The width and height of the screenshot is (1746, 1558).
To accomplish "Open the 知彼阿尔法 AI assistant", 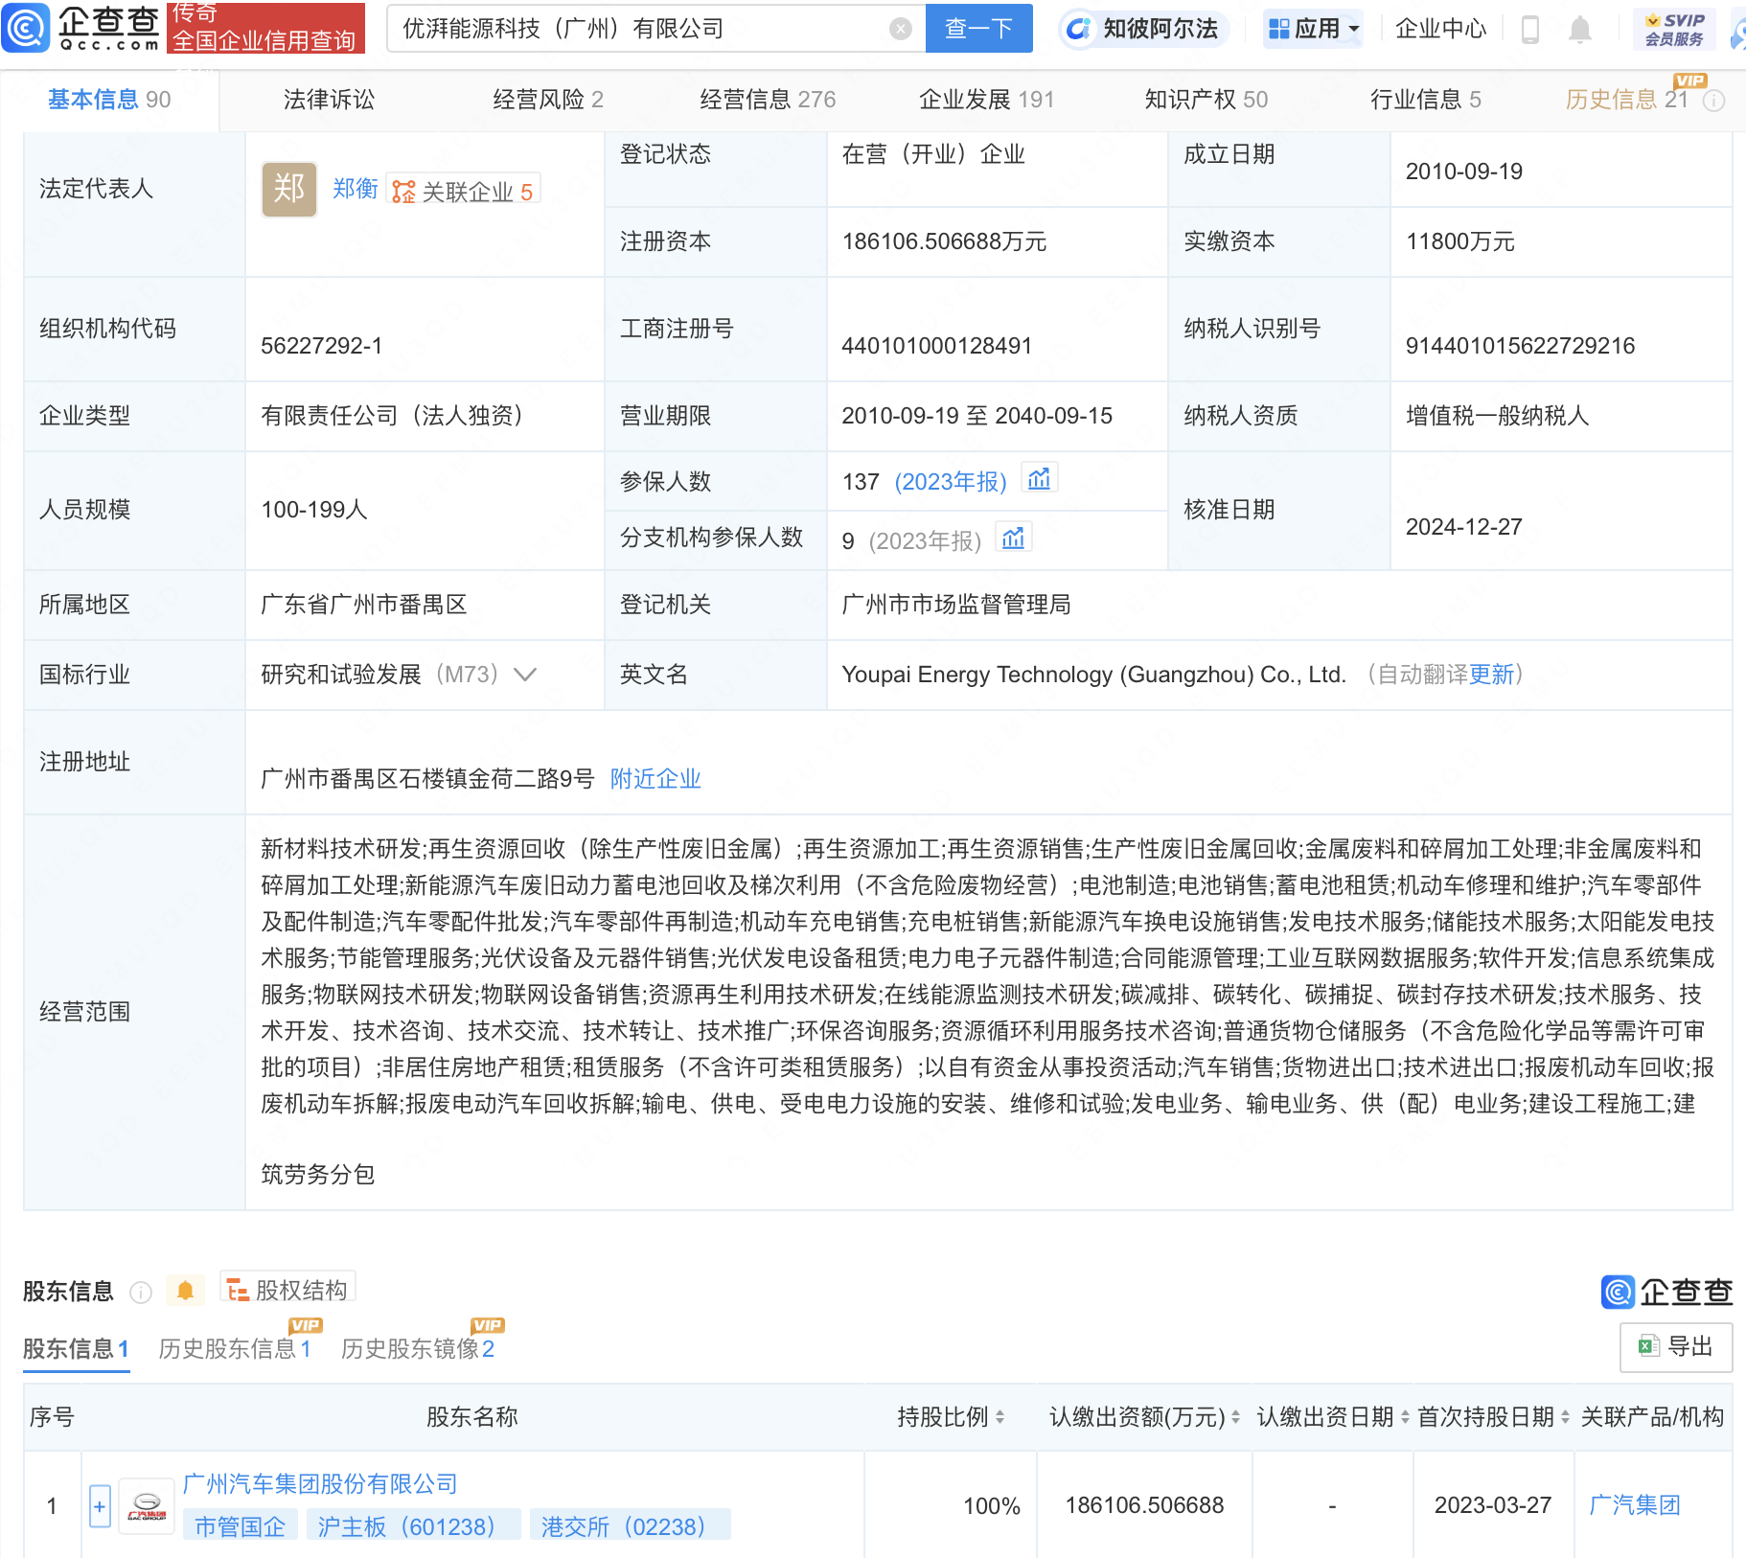I will coord(1142,29).
